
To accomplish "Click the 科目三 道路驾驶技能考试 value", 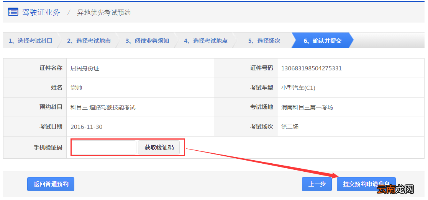I will click(x=103, y=107).
